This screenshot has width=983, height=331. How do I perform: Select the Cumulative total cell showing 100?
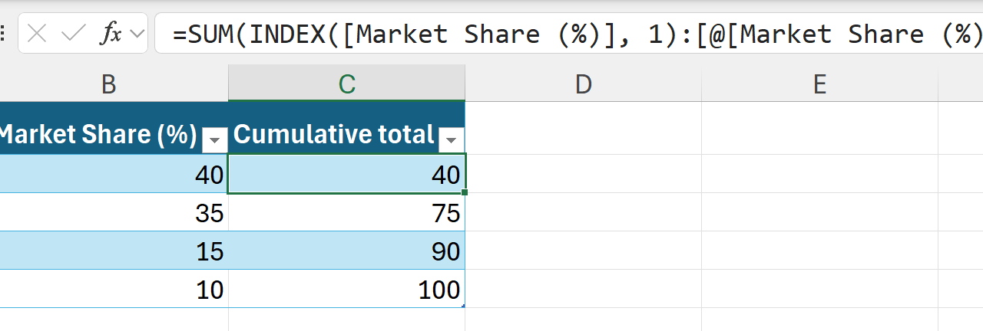coord(346,289)
